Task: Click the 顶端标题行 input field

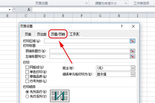Action: 89,51
